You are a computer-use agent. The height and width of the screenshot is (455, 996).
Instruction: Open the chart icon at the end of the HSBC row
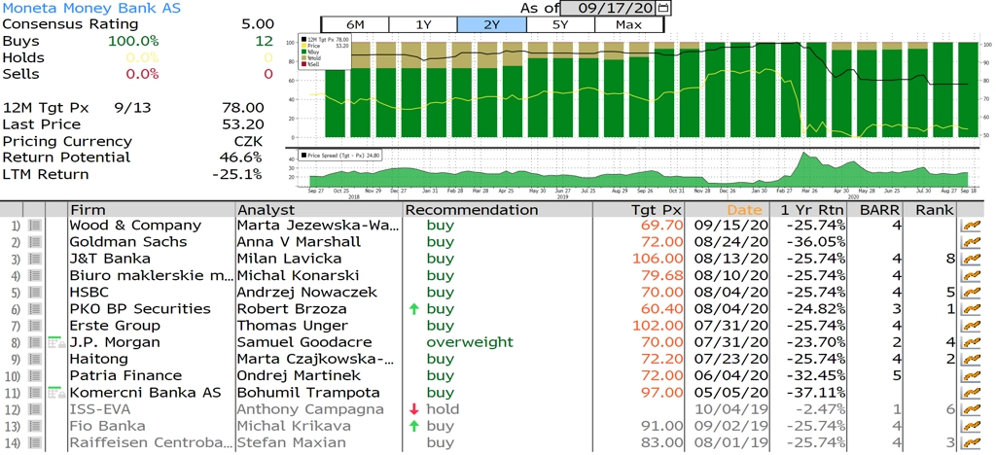tap(971, 293)
